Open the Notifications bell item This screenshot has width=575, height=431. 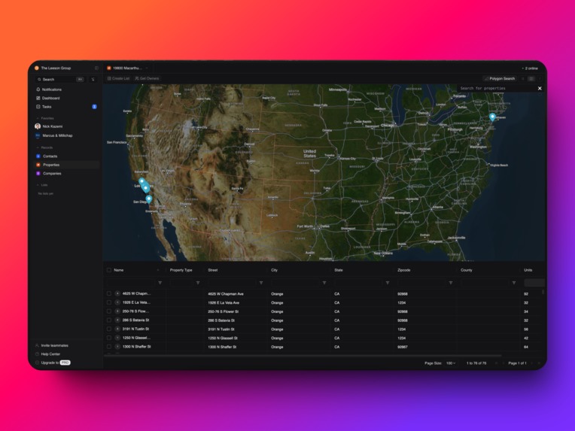pos(48,90)
